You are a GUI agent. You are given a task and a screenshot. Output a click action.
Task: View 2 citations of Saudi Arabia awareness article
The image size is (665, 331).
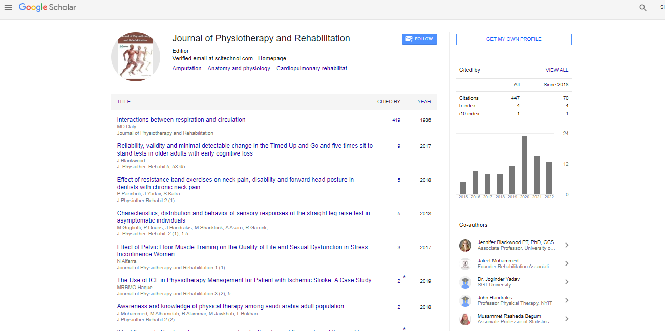tap(399, 307)
